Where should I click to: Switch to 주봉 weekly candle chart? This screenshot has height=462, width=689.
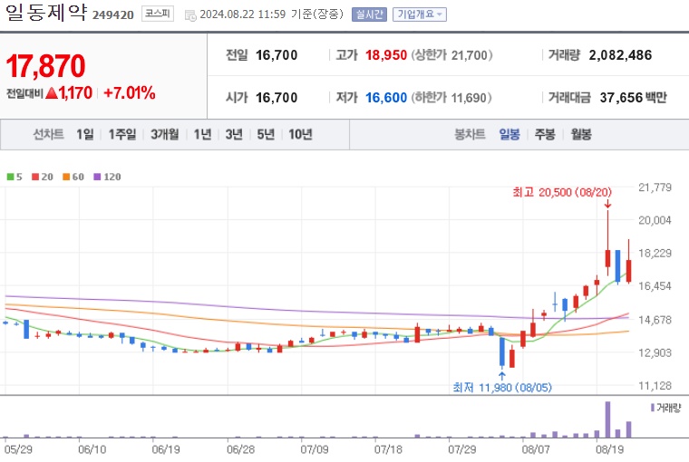(545, 134)
